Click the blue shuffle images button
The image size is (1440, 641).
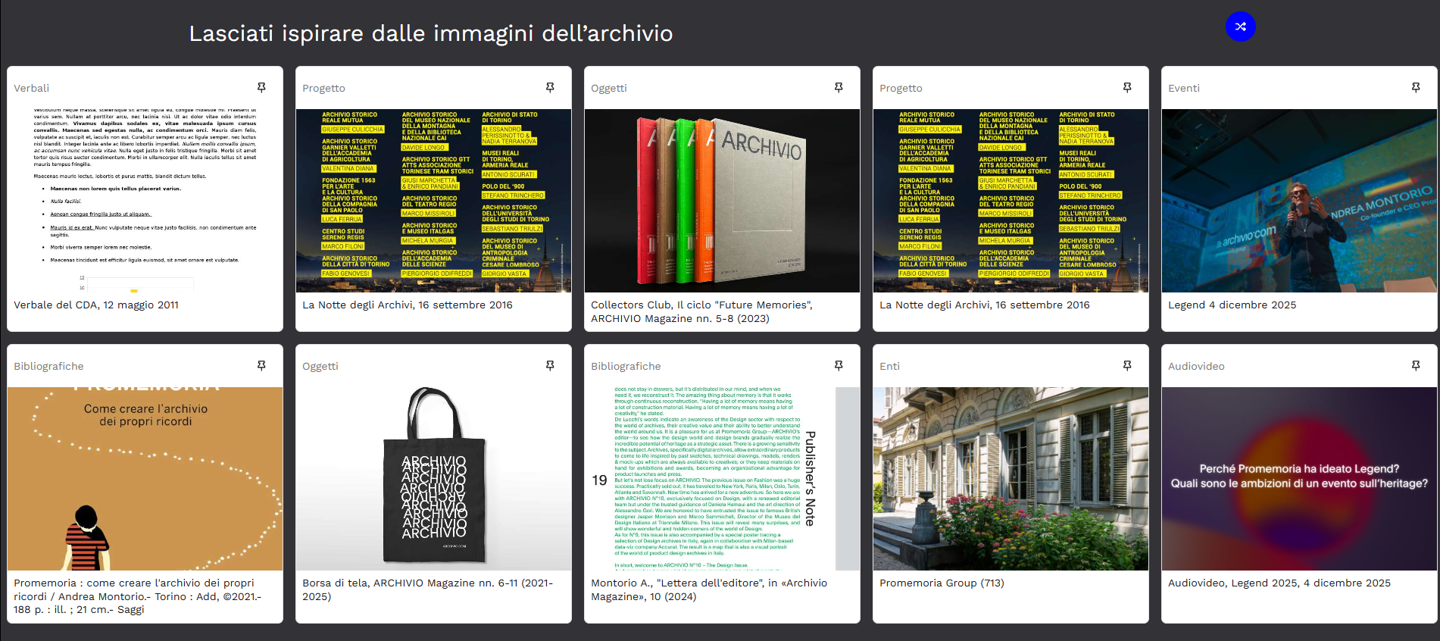point(1240,27)
